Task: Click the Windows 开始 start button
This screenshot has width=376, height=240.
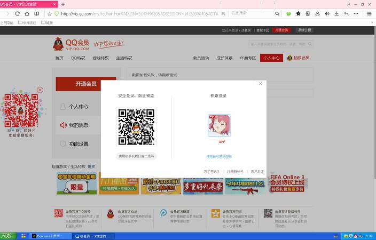Action: pyautogui.click(x=8, y=236)
